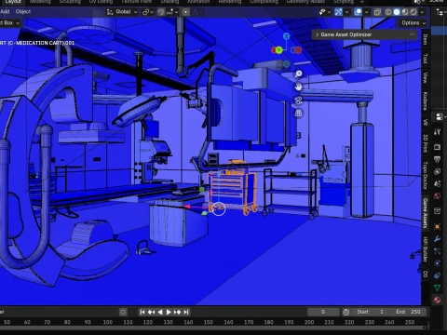Viewport: 447px width, 335px height.
Task: Open the Physics properties tab
Action: [x=438, y=263]
